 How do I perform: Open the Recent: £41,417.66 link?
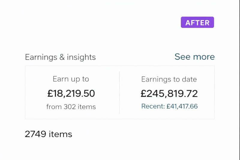169,106
